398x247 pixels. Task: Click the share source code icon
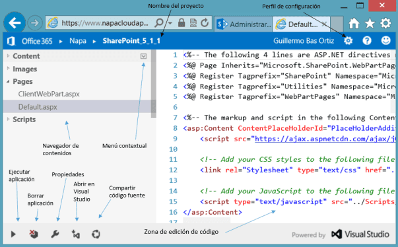96,234
